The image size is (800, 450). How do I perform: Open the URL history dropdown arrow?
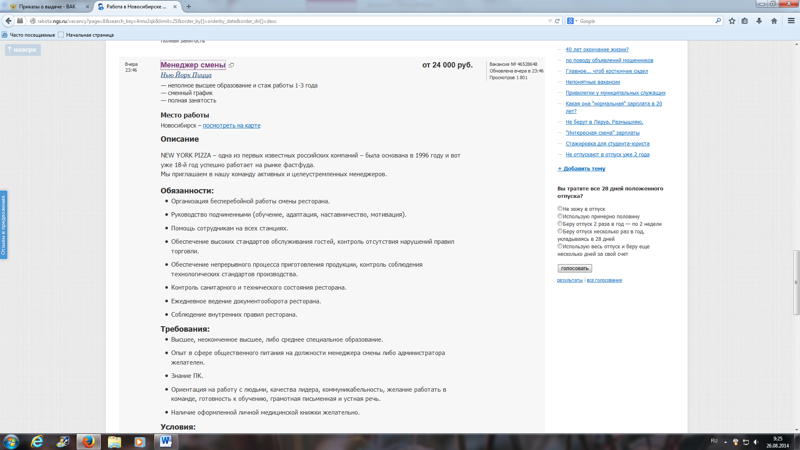pyautogui.click(x=550, y=21)
